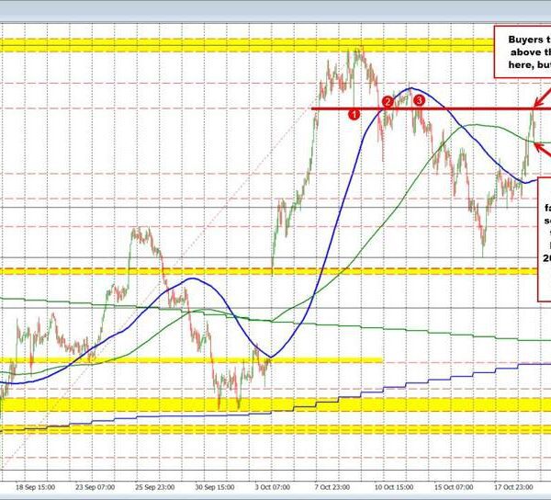Click the 10 Oct 15:00 time label
551x500 pixels.
tap(394, 487)
